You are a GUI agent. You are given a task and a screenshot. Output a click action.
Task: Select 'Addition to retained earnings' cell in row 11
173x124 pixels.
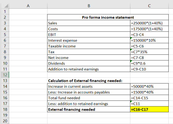(x=89, y=69)
